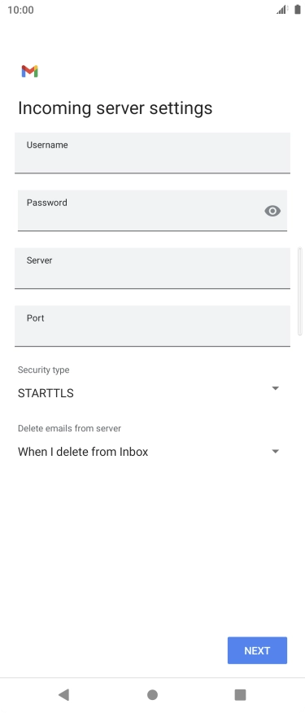305x713 pixels.
Task: Focus the Username input field
Action: tap(152, 153)
